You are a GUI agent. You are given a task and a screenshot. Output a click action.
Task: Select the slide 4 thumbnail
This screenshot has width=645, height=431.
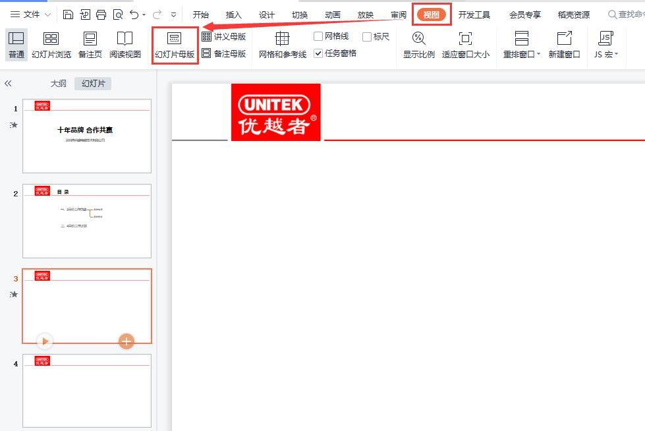(87, 391)
